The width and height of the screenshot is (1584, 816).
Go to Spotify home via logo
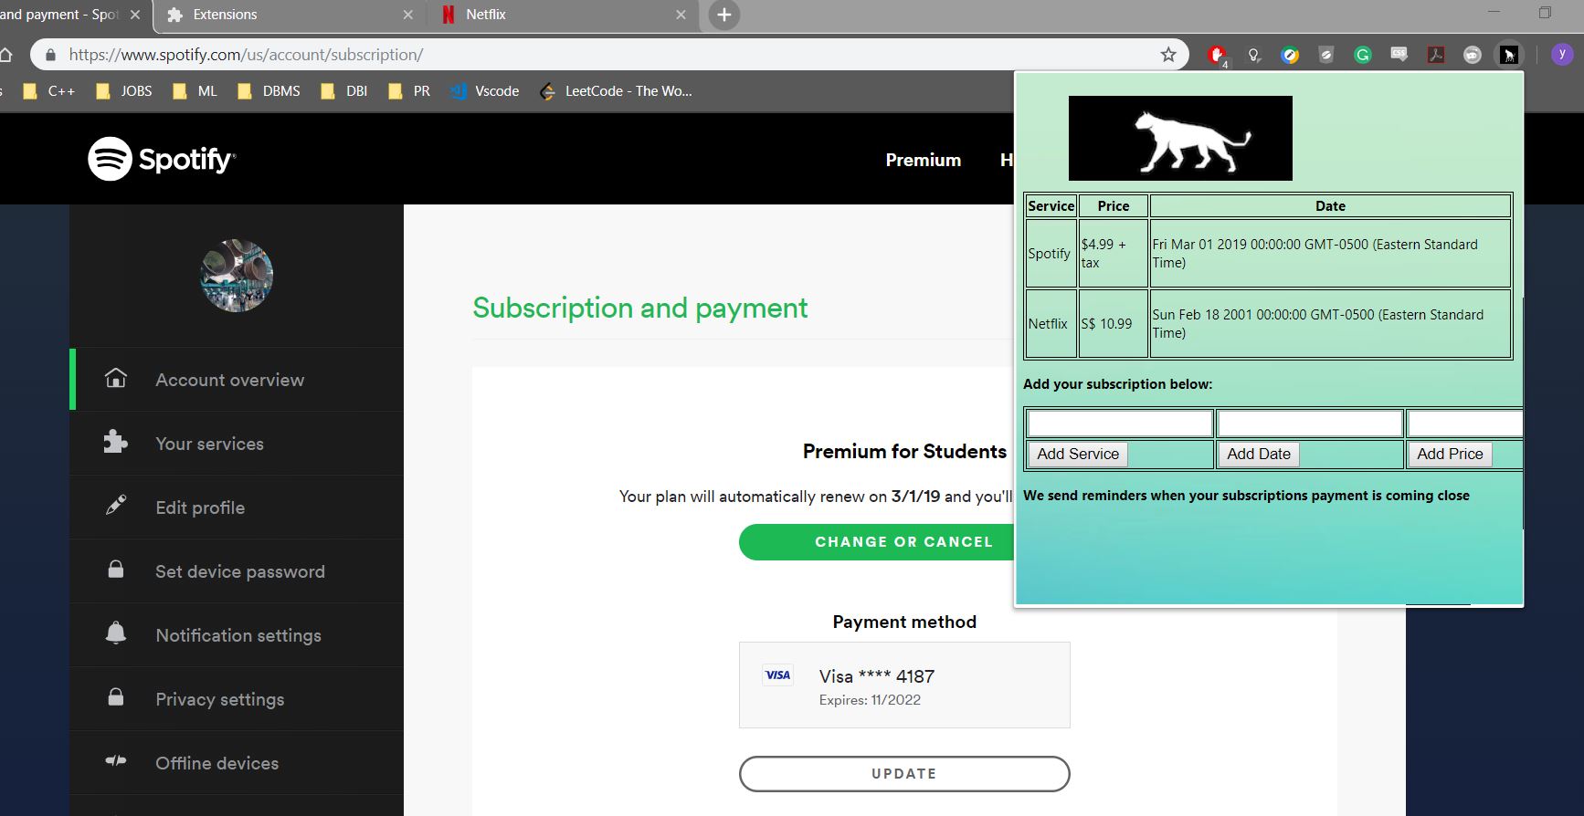[x=162, y=159]
